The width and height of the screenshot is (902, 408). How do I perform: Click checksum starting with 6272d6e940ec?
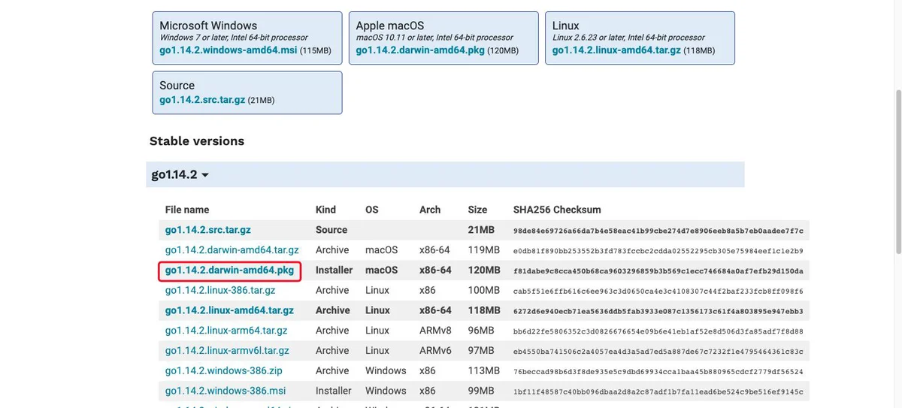pyautogui.click(x=658, y=311)
